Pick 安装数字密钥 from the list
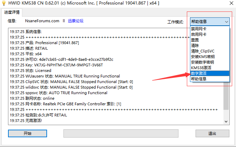The width and height of the screenshot is (236, 147). (203, 62)
